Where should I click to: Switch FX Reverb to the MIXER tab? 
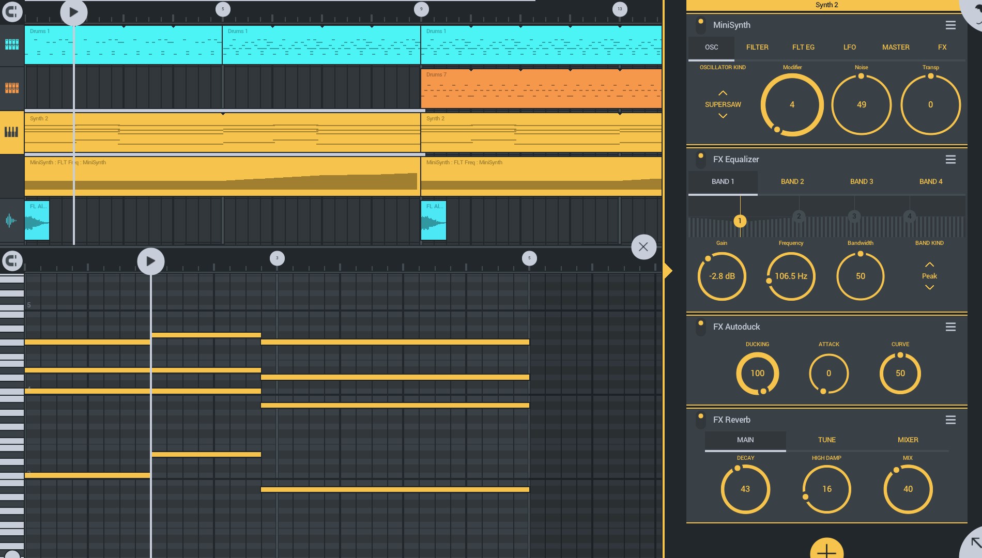(908, 440)
